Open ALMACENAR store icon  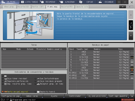[61, 2]
